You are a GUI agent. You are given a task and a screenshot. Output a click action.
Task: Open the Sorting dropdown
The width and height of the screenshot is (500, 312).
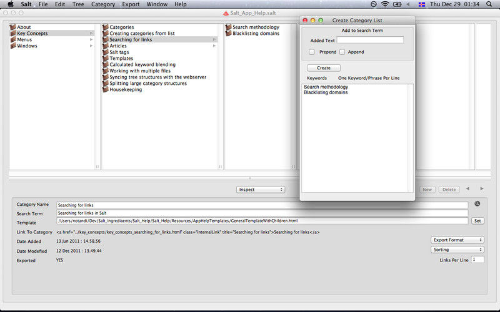coord(457,250)
